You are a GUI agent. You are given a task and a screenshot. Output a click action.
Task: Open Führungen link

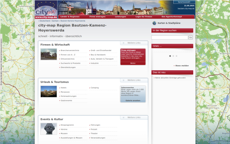(x=95, y=125)
